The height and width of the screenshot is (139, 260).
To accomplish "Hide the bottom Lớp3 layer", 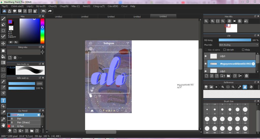I will coord(206,71).
